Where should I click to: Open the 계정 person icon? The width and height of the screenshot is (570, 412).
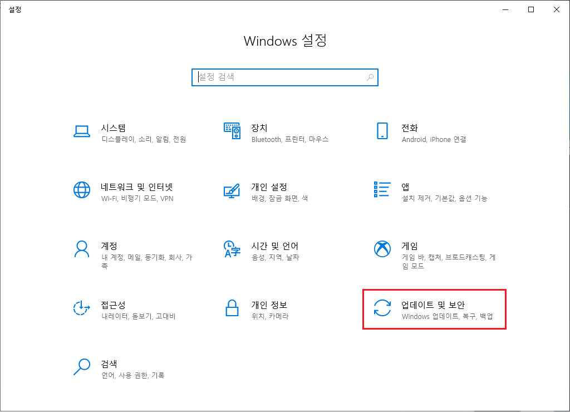(82, 249)
